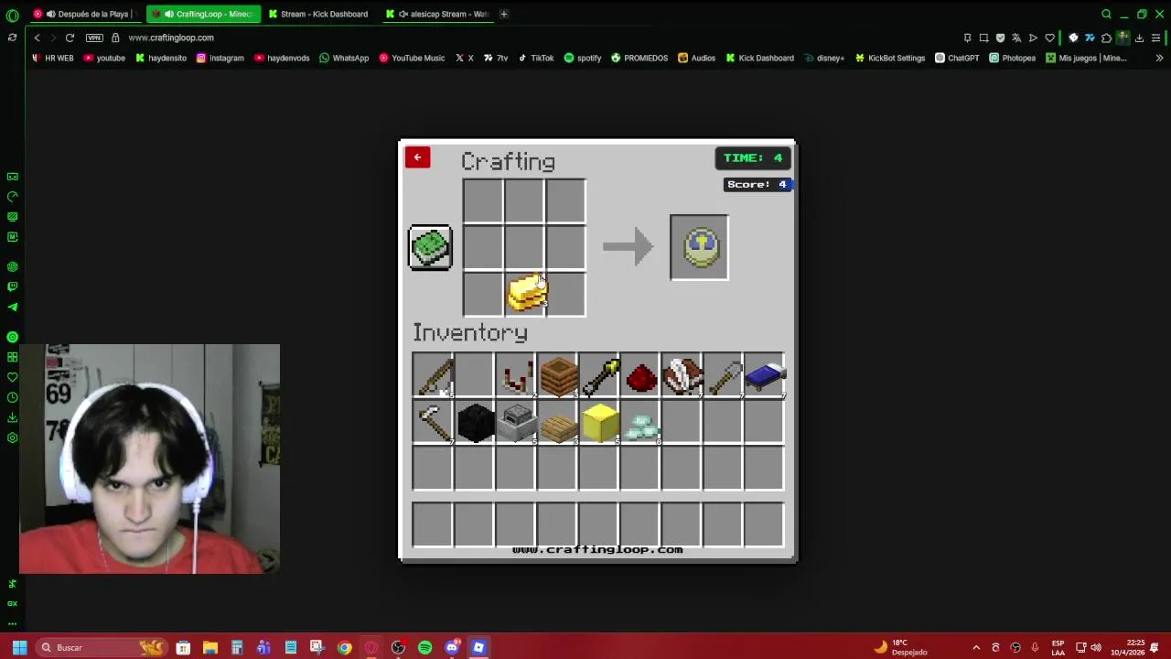Switch to CraftingLoop Minecraft tab

pyautogui.click(x=203, y=14)
